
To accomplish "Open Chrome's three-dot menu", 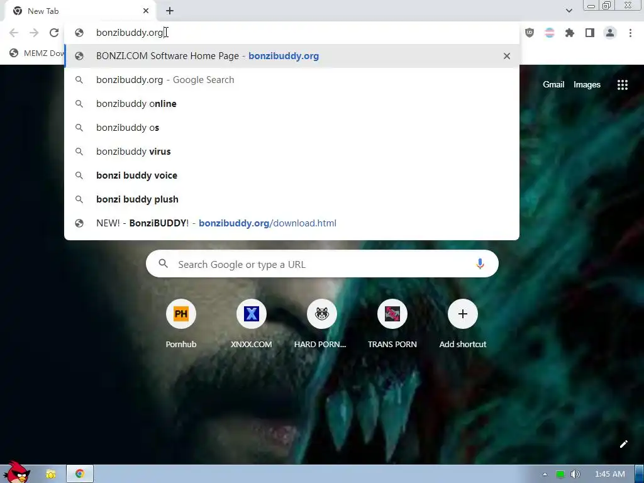I will pyautogui.click(x=630, y=33).
